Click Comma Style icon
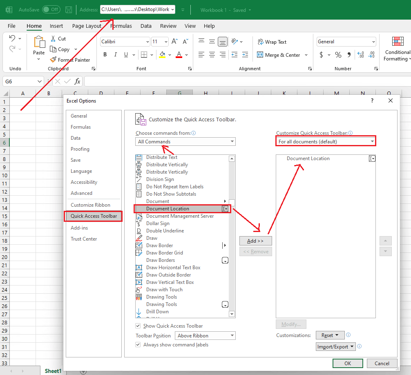Screen dimensions: 411x375 point(348,55)
